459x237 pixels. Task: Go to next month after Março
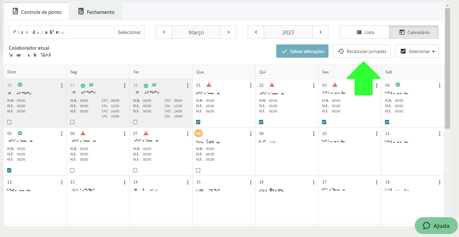(x=228, y=32)
